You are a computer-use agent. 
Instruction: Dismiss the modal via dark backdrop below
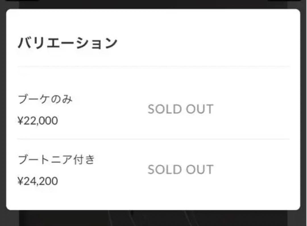point(153,218)
